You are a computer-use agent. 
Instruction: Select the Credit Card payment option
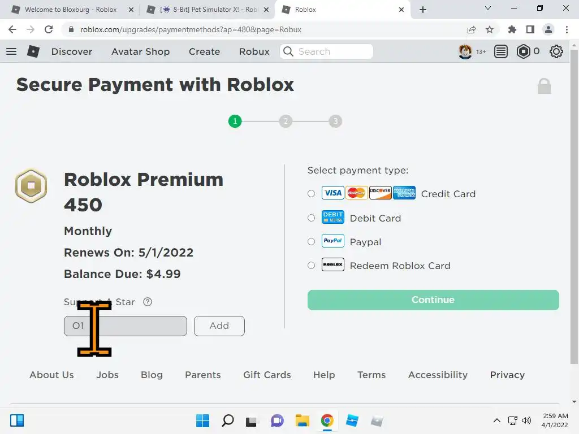tap(312, 193)
